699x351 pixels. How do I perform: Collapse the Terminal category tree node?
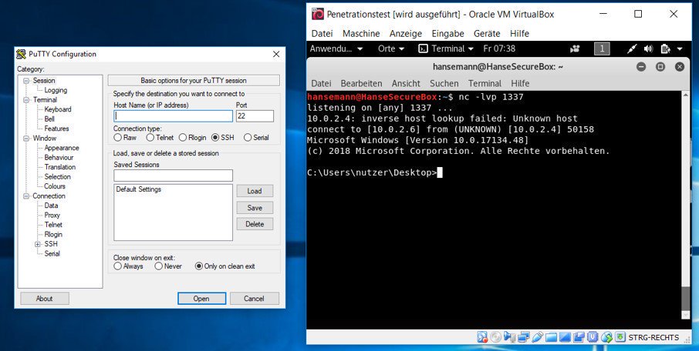(x=26, y=100)
